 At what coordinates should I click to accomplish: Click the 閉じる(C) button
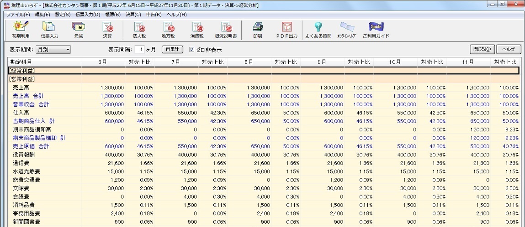tap(482, 49)
